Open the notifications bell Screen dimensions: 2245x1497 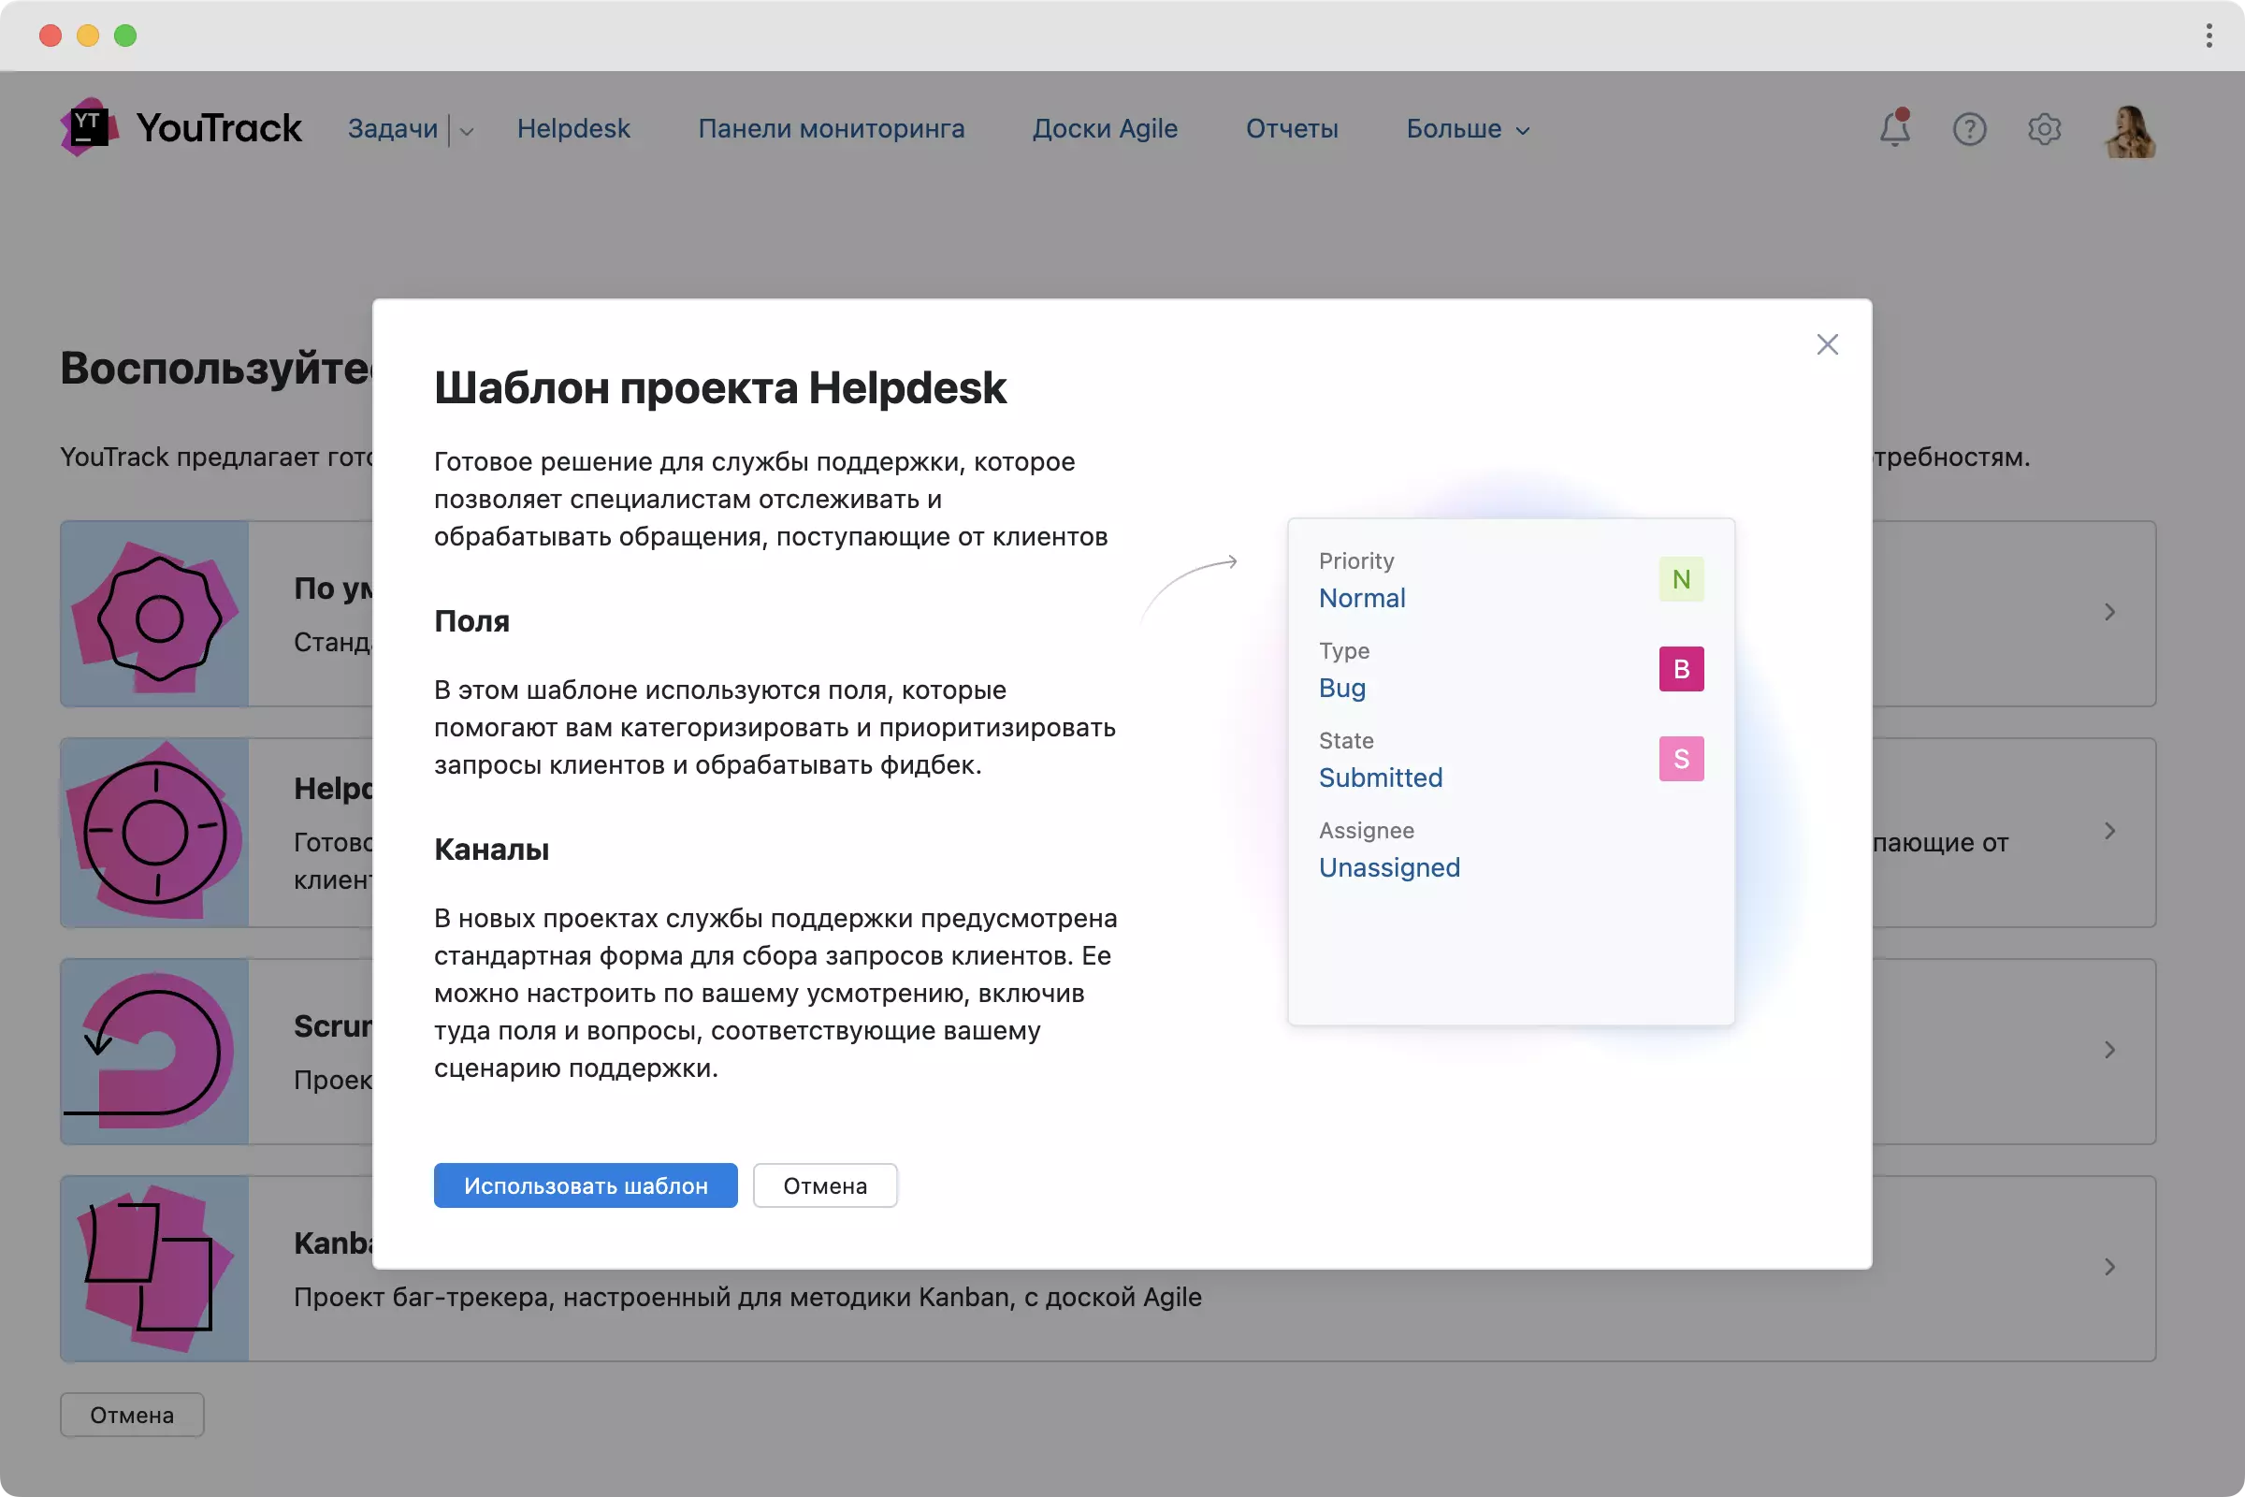[1895, 128]
